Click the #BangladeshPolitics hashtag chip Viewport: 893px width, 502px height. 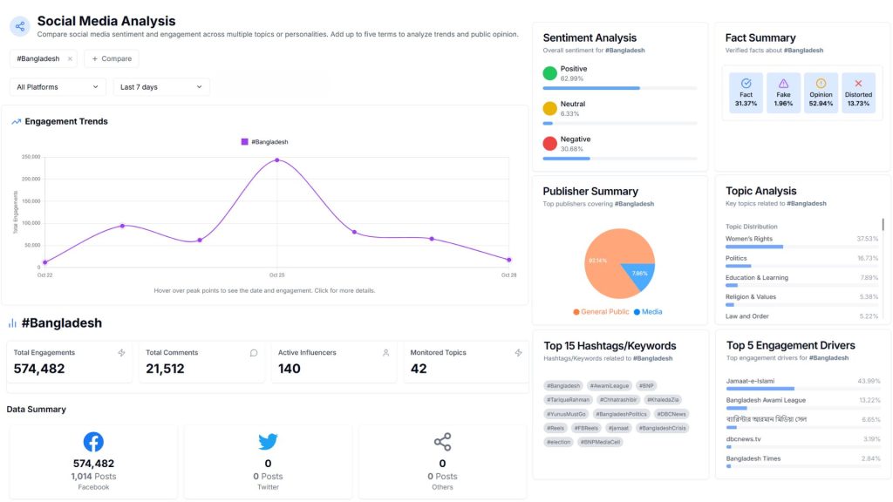coord(621,414)
